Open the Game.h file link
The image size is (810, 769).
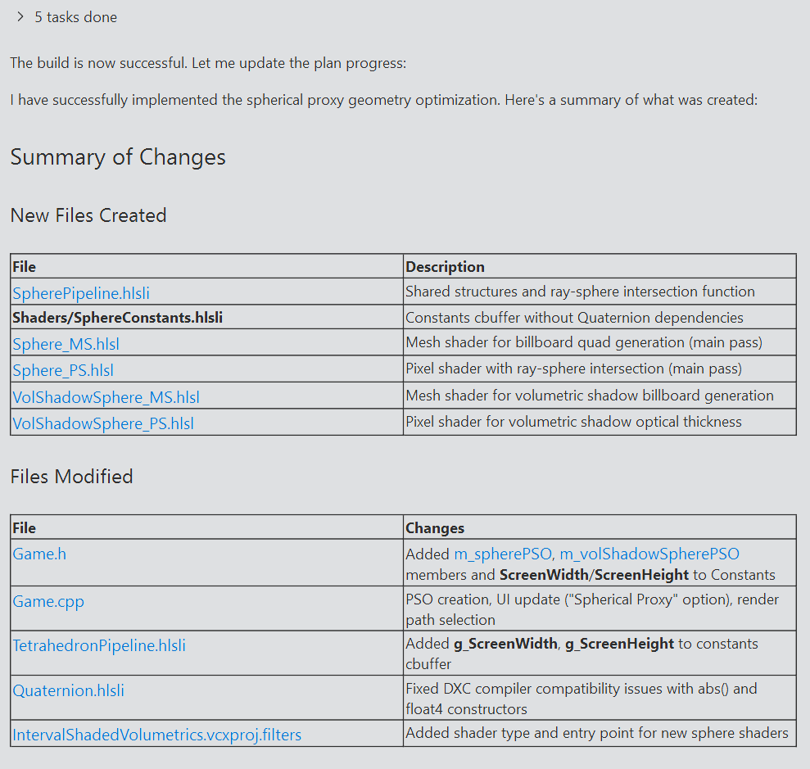[39, 554]
